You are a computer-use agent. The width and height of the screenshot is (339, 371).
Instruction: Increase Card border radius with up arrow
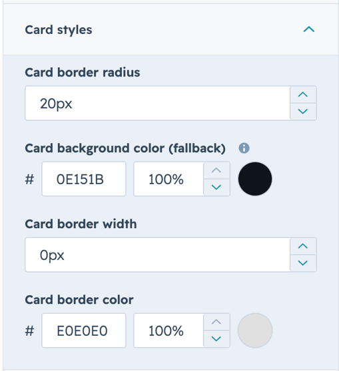click(303, 95)
